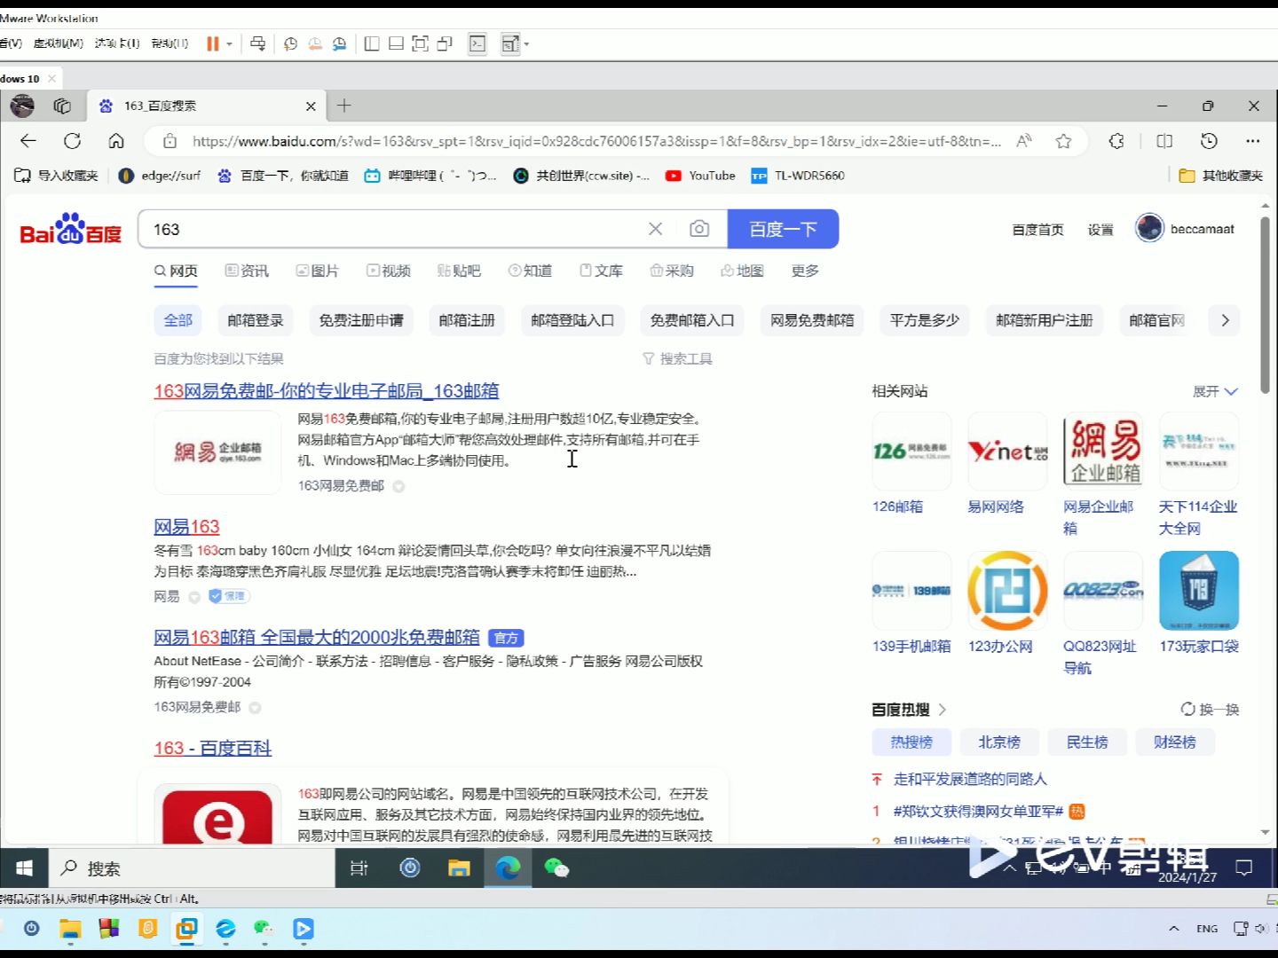Click the VMware take snapshot icon

(x=290, y=43)
